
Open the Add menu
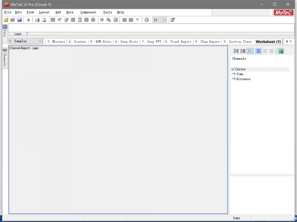coord(58,12)
